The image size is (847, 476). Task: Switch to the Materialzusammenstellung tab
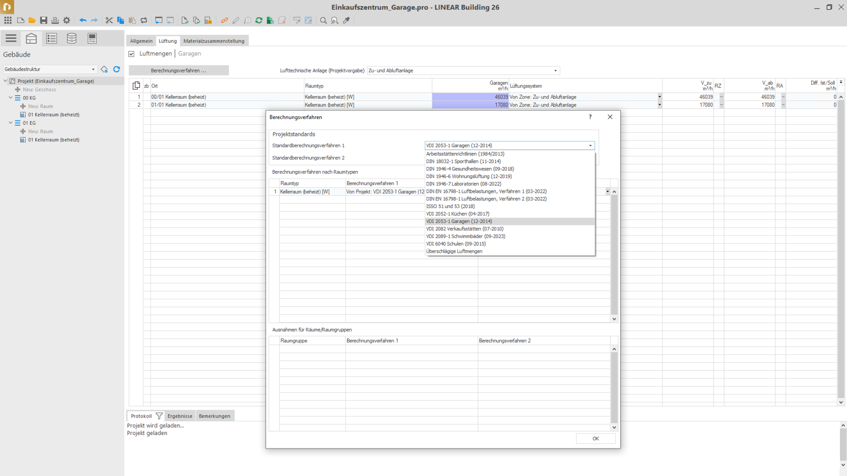(213, 41)
